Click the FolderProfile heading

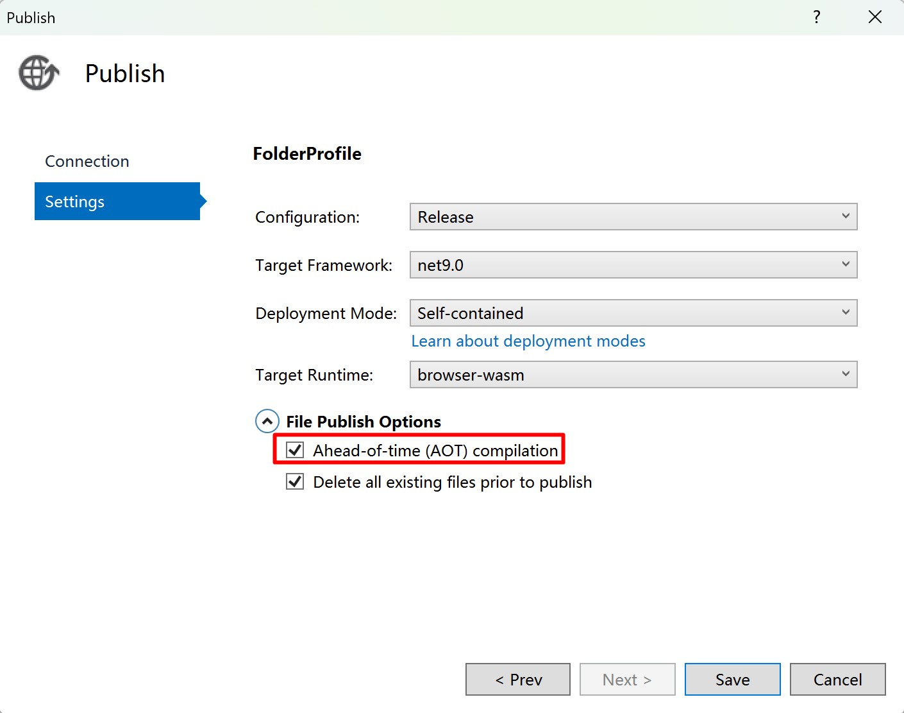coord(307,154)
